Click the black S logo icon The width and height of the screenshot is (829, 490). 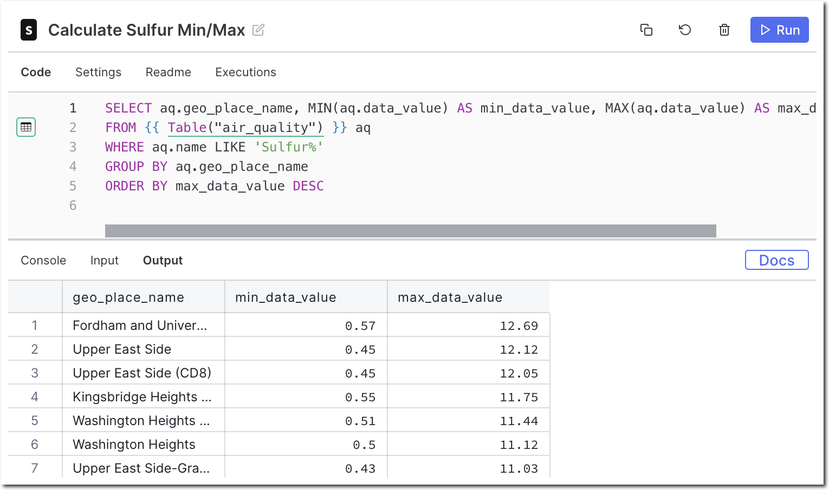(29, 30)
